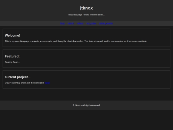Follow the OSCP curriculum 'here' link
The height and width of the screenshot is (130, 173).
(x=47, y=83)
